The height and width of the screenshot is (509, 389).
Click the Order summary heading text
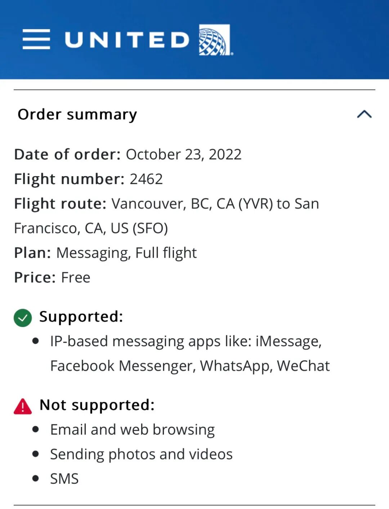tap(77, 114)
